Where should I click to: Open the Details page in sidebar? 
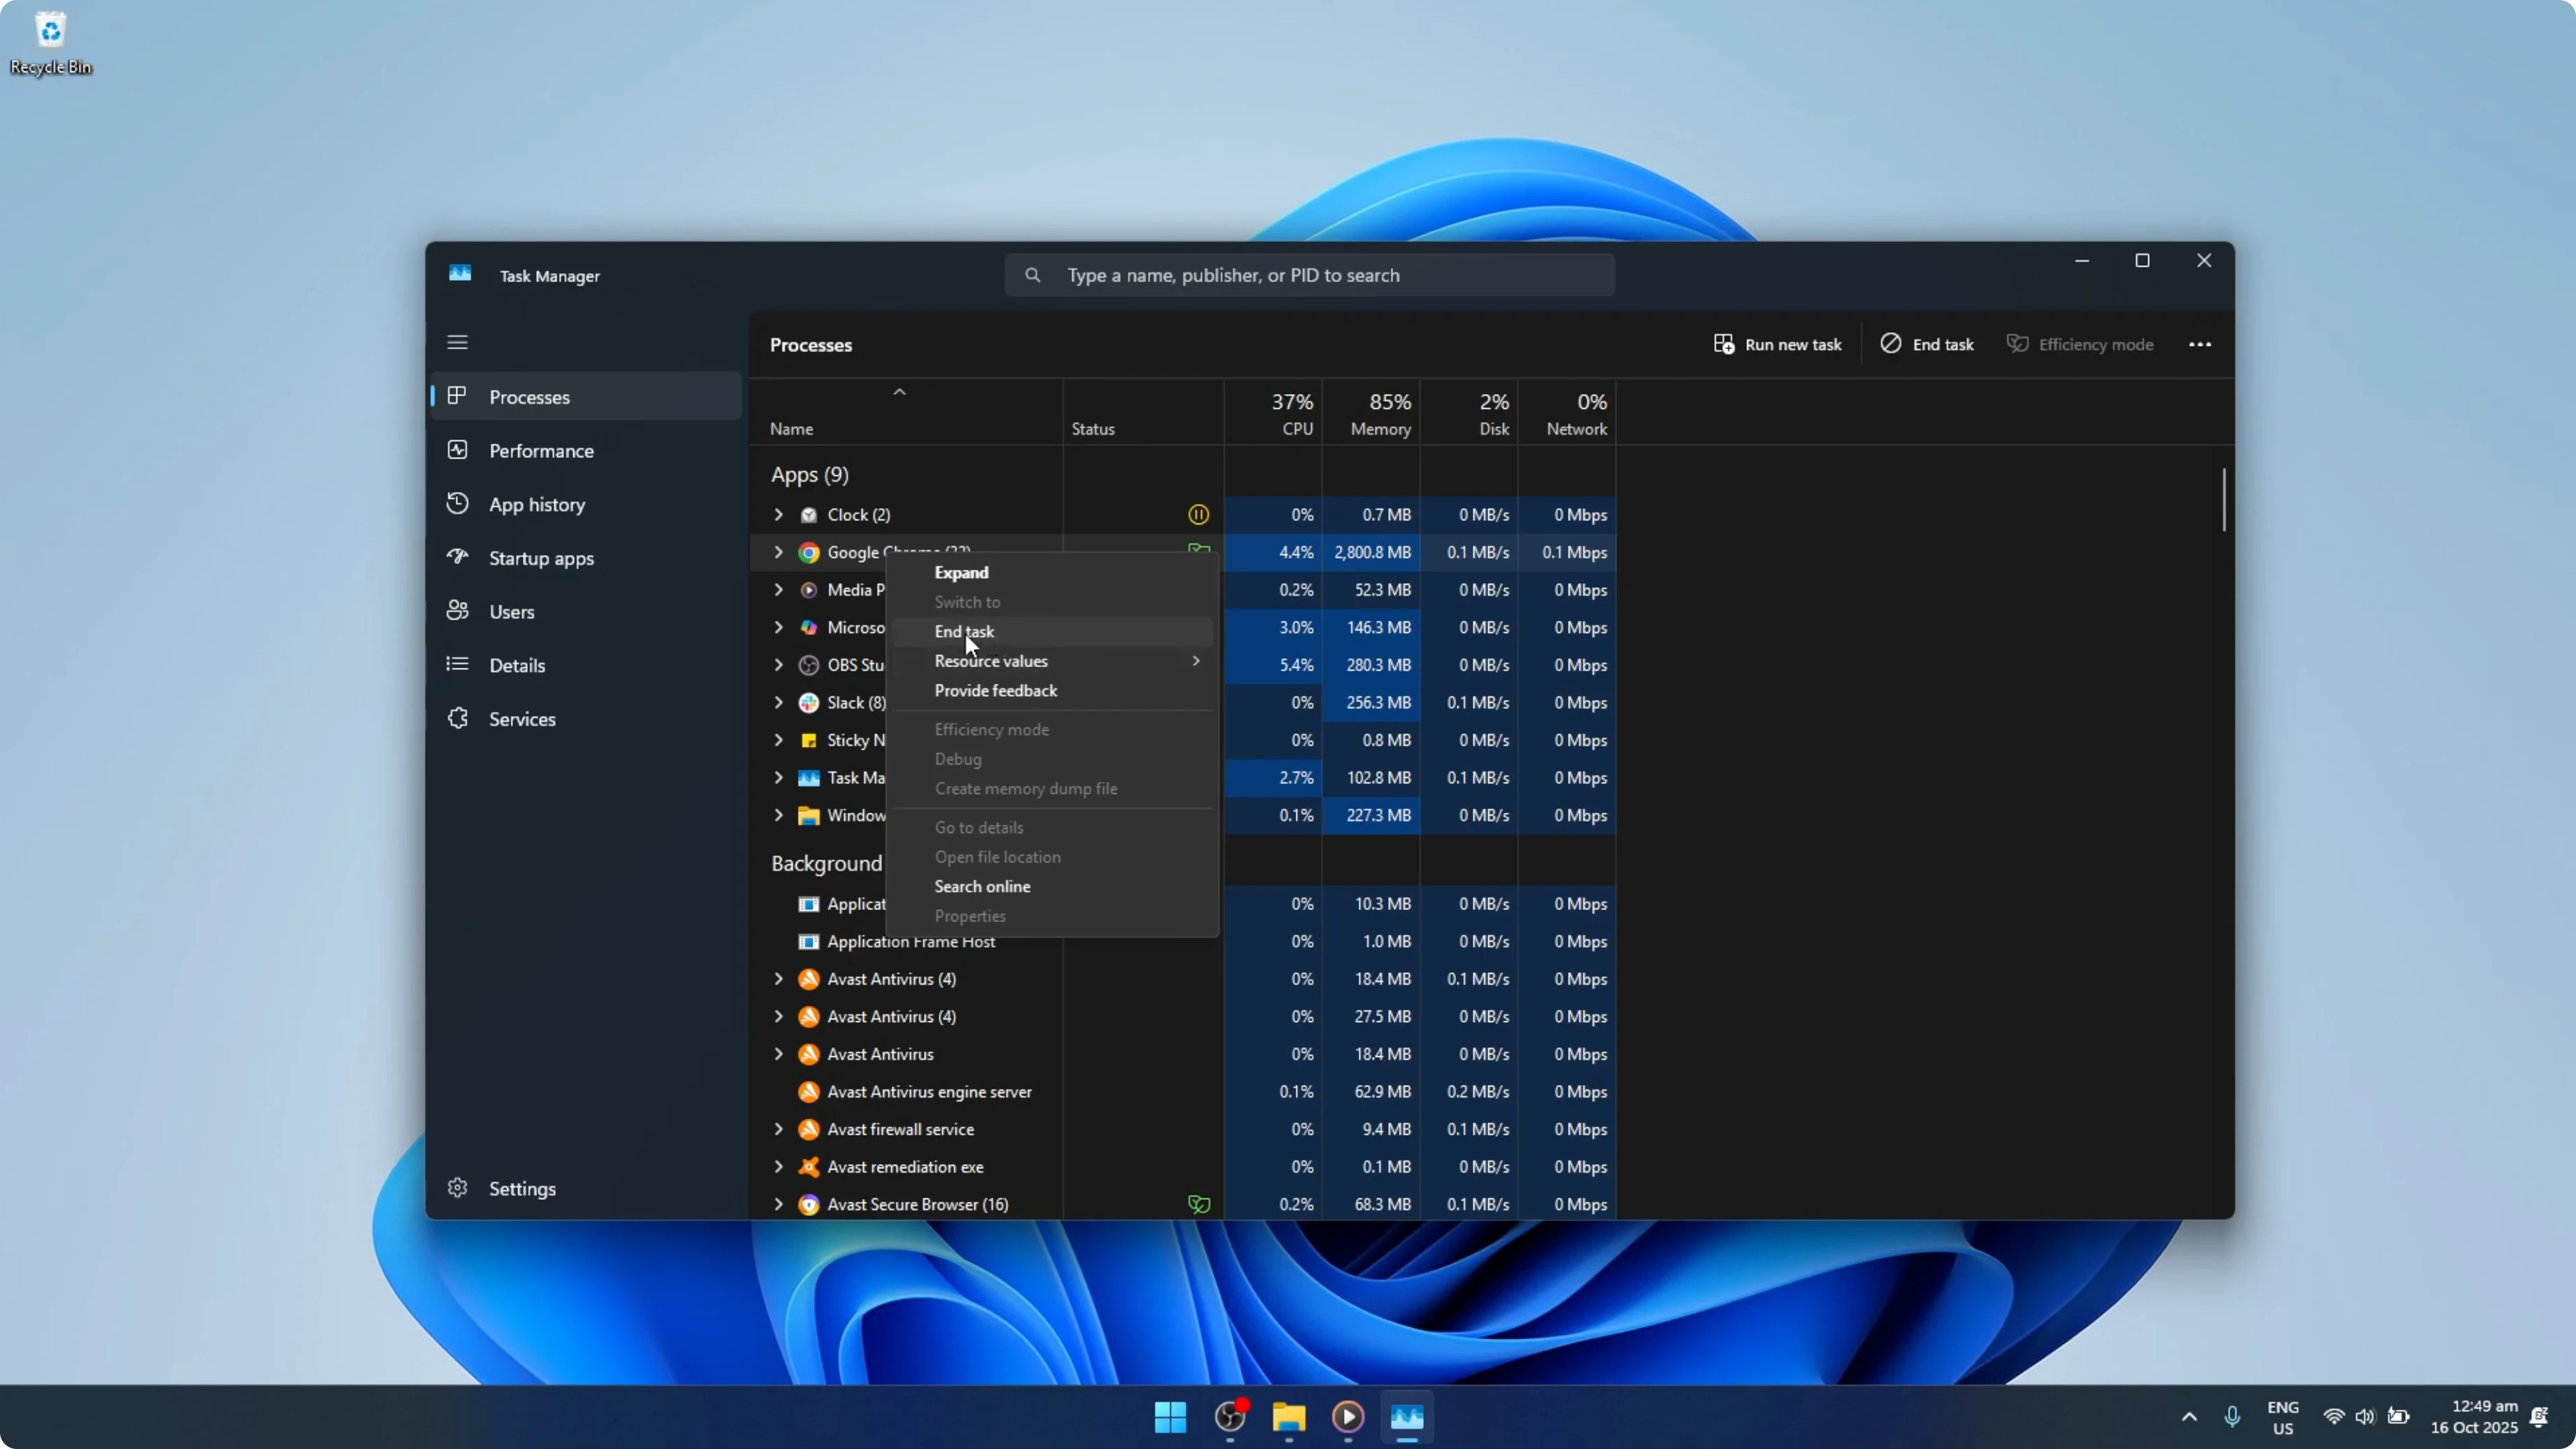click(586, 665)
